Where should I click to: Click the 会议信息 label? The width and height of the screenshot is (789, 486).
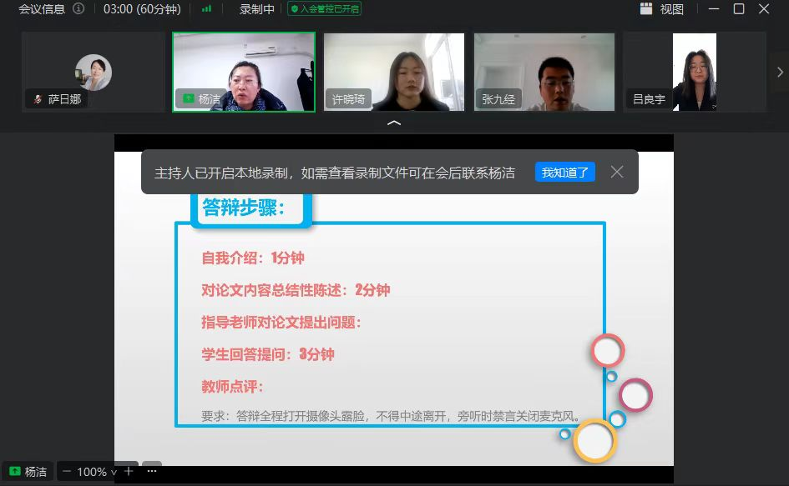42,9
